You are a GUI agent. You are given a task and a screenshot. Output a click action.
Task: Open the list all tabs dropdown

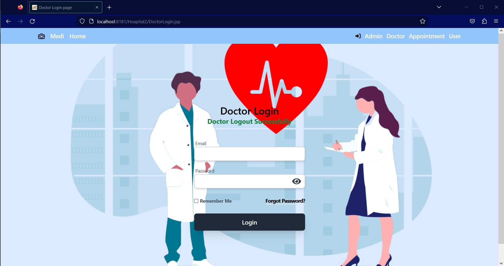tap(439, 7)
